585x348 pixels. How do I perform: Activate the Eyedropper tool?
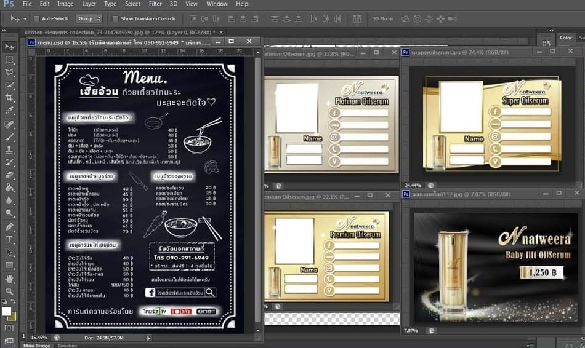(9, 111)
